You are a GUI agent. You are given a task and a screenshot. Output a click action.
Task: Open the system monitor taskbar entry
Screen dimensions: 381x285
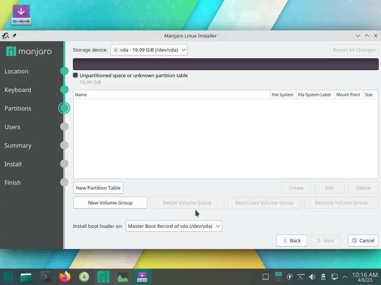(123, 277)
